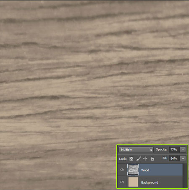Select the Background layer name

pos(150,182)
